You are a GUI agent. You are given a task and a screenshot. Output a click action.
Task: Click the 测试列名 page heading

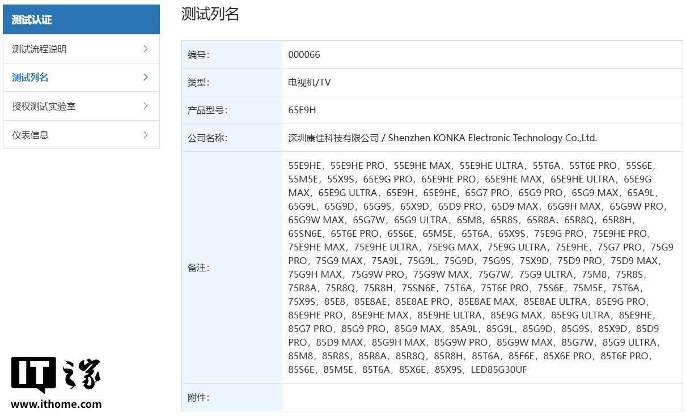click(210, 14)
